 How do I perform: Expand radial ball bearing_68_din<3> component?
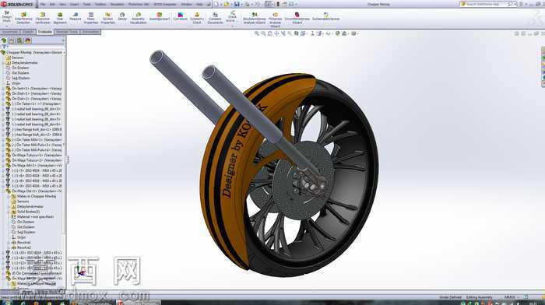coord(3,109)
